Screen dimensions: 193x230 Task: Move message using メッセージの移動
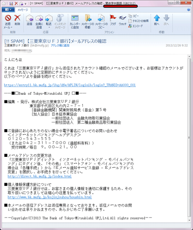tap(88, 22)
